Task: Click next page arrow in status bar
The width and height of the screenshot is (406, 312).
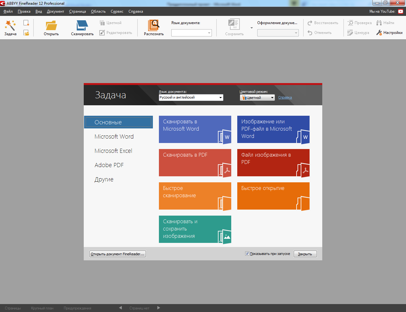Action: [x=159, y=308]
